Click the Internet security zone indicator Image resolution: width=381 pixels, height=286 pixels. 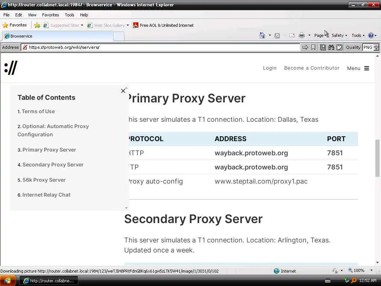(x=285, y=271)
